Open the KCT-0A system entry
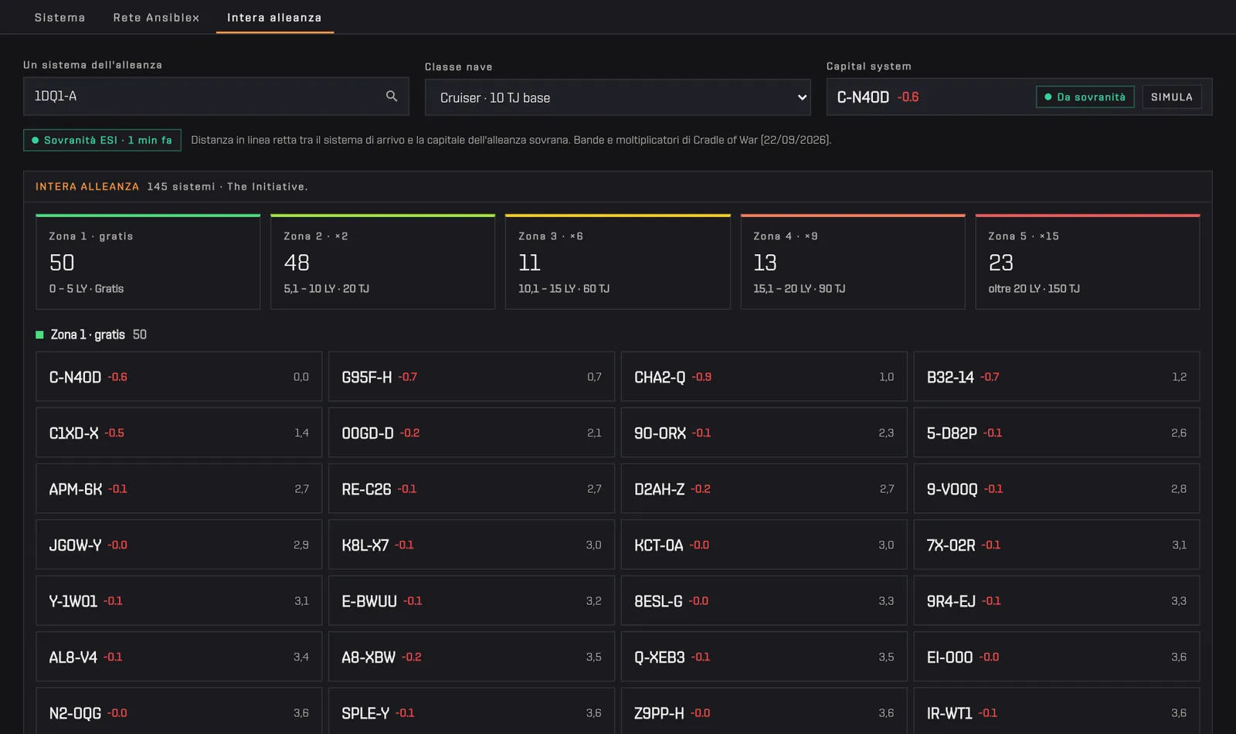Image resolution: width=1236 pixels, height=734 pixels. [764, 545]
